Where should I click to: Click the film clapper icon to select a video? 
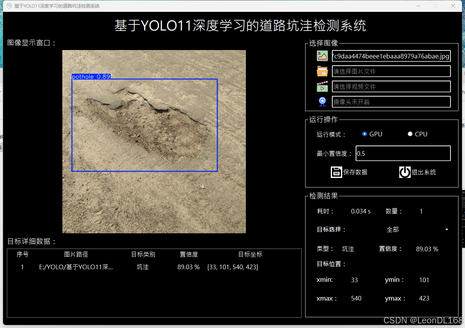coord(322,86)
